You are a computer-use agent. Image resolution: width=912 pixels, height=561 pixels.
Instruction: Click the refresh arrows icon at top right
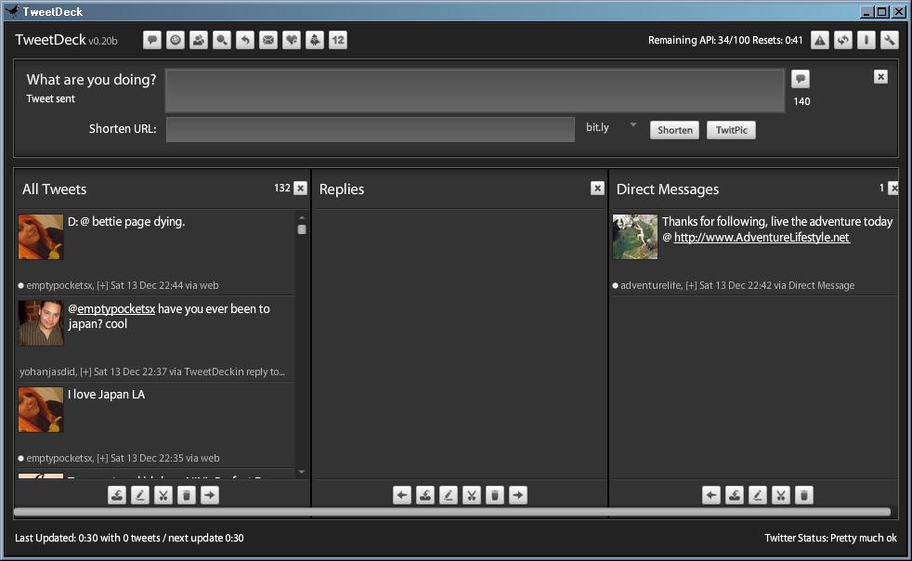(x=842, y=40)
